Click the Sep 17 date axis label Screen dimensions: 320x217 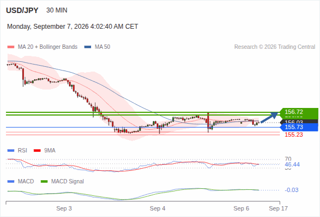[278, 208]
